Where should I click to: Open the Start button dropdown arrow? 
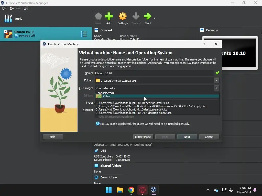point(155,18)
